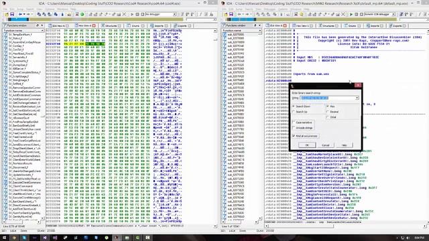The image size is (429, 241).
Task: Open the Search menu in left IDA
Action: point(29,9)
